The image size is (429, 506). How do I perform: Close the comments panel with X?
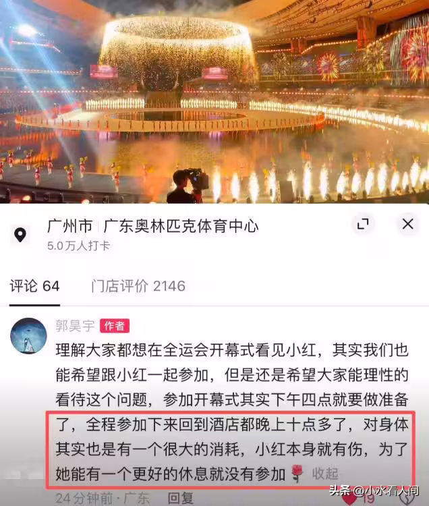tap(407, 223)
